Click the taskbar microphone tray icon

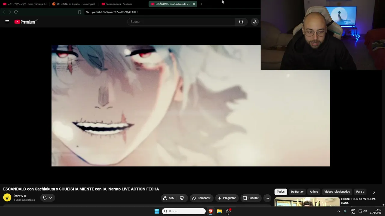[345, 211]
